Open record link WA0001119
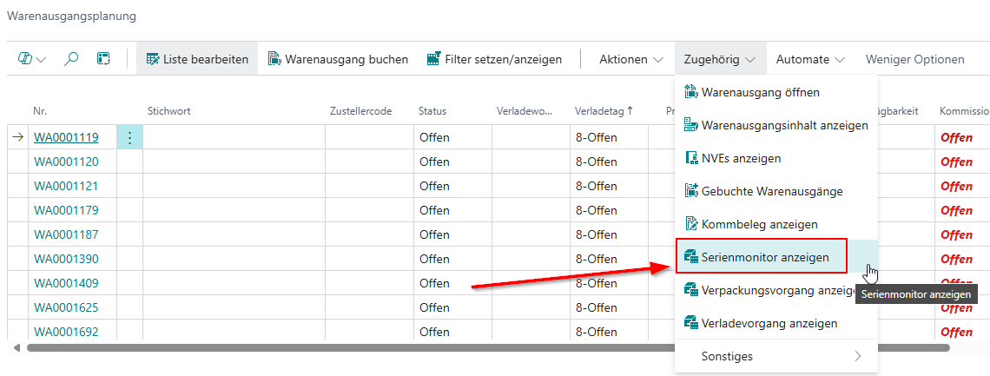The width and height of the screenshot is (990, 376). [x=66, y=137]
